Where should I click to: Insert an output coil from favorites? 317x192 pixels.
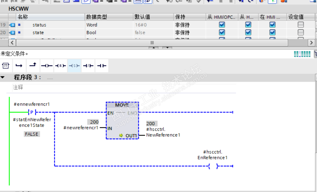(47, 66)
